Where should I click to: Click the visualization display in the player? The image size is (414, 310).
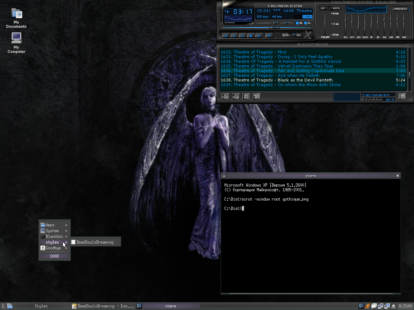click(x=238, y=18)
